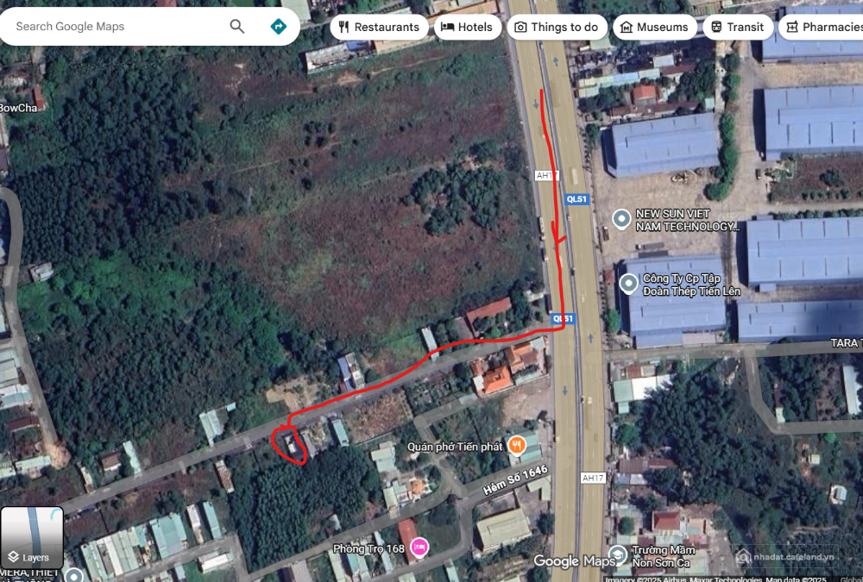
Task: Click the search magnifier icon
Action: click(236, 27)
